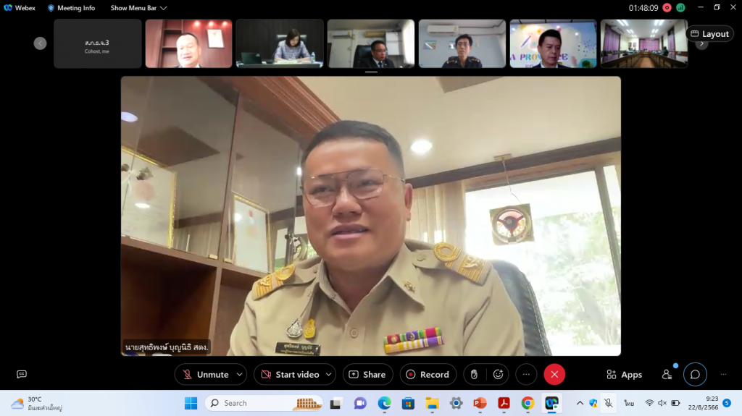Viewport: 742px width, 416px height.
Task: Expand the Show Menu Bar dropdown
Action: (x=138, y=8)
